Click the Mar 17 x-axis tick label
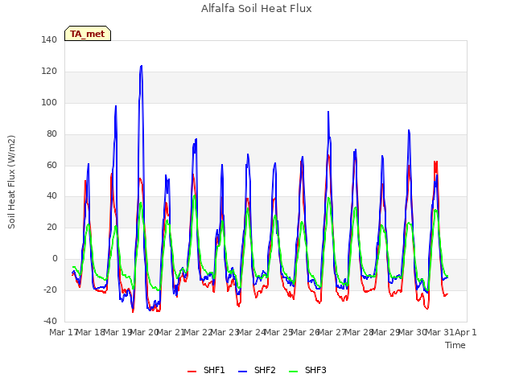The width and height of the screenshot is (515, 386). tap(63, 332)
